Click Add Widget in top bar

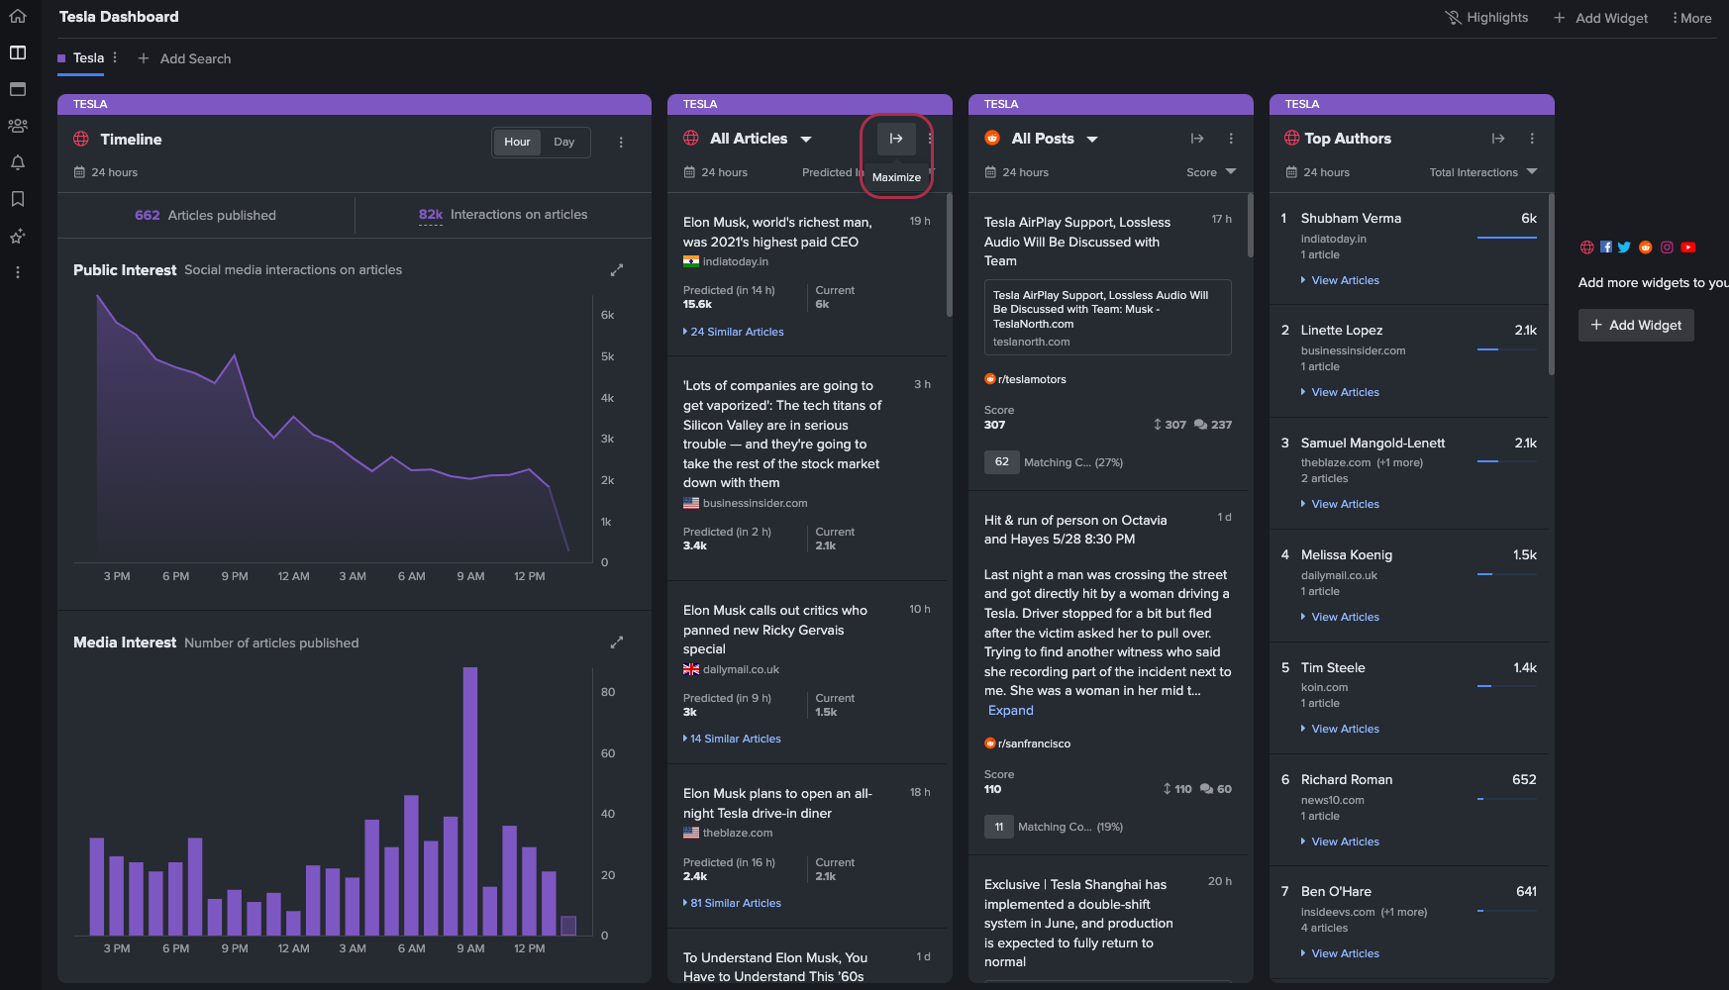point(1600,18)
